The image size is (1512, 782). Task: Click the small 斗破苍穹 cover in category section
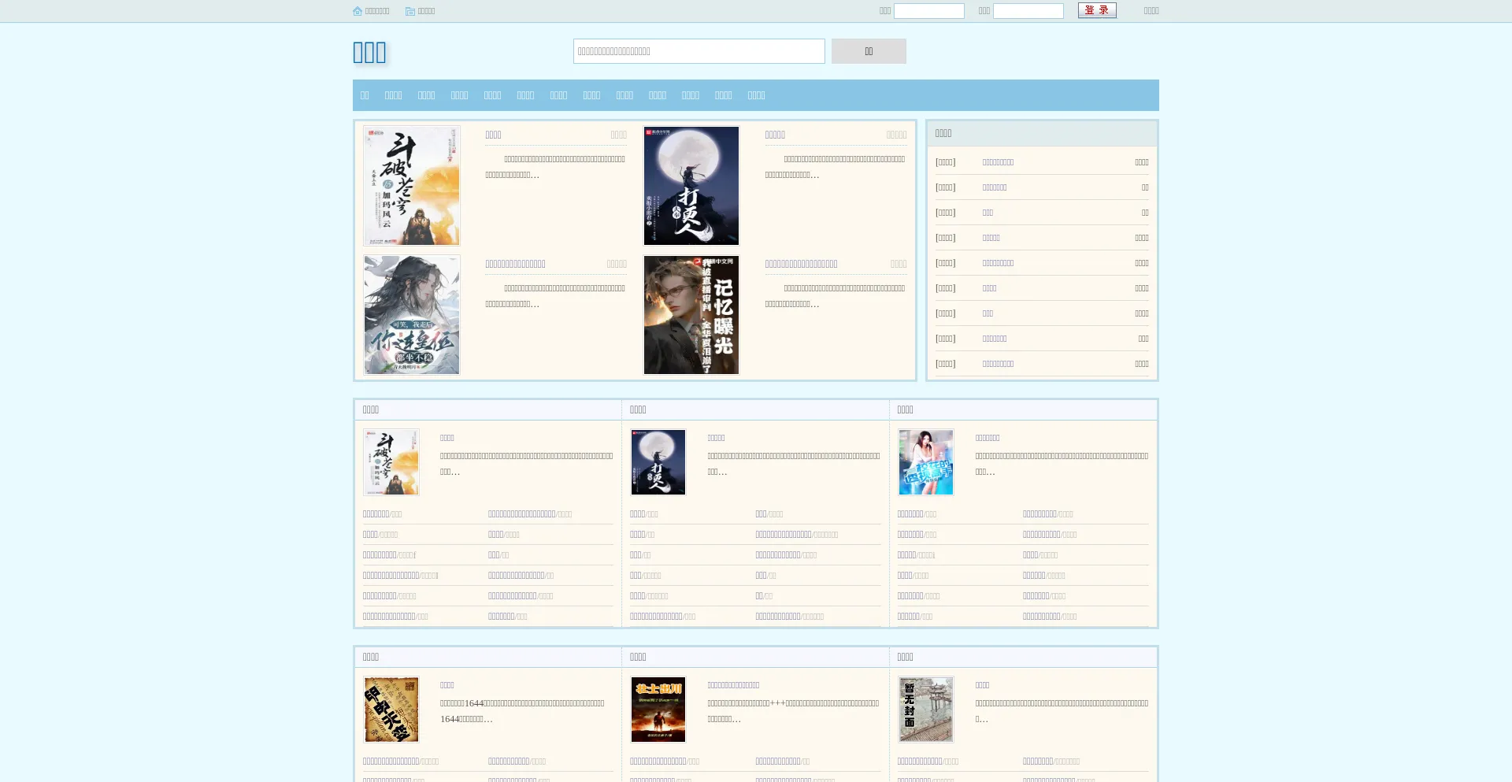(x=391, y=462)
